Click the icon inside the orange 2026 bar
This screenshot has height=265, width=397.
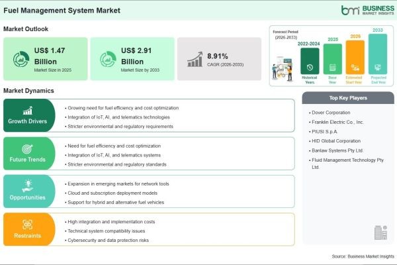pos(355,68)
